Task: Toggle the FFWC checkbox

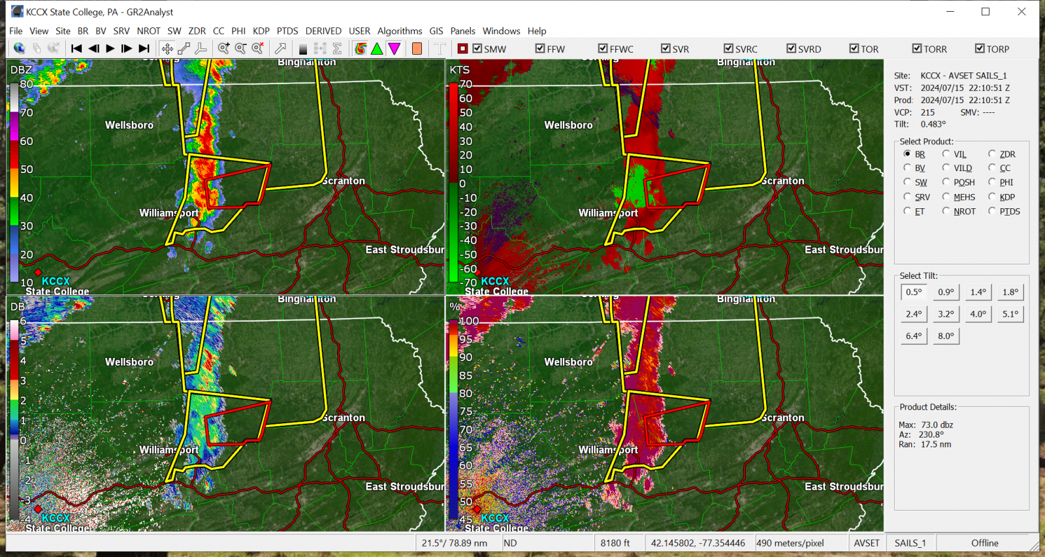Action: pos(603,48)
